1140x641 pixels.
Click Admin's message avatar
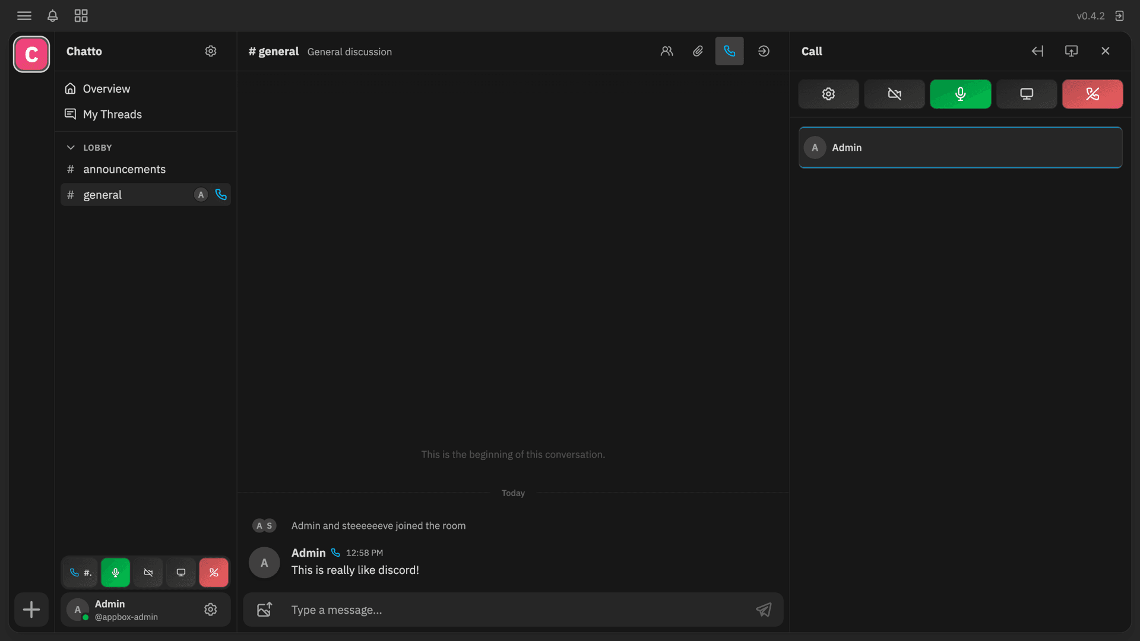coord(264,563)
